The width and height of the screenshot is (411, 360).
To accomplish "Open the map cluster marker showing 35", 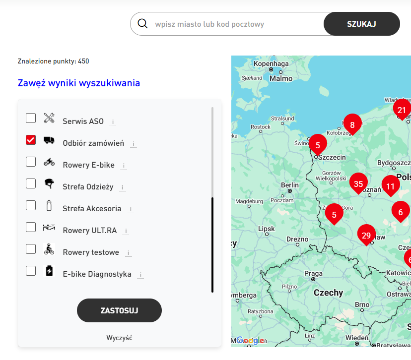I will [358, 183].
